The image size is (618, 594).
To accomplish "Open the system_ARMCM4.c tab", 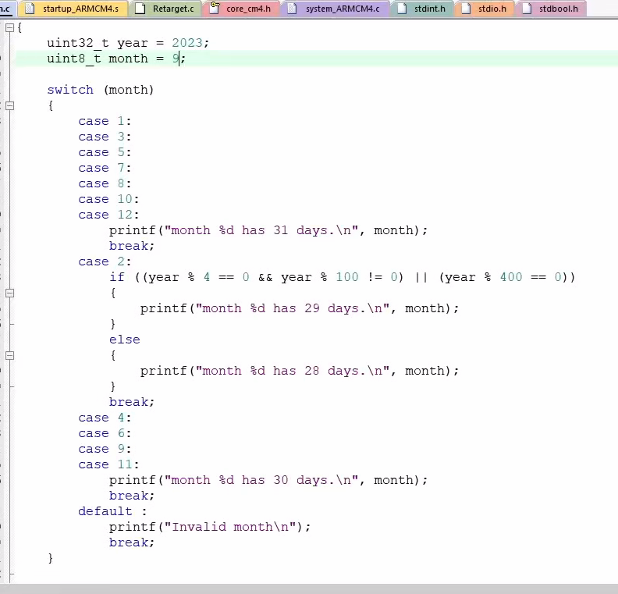I will click(x=335, y=9).
